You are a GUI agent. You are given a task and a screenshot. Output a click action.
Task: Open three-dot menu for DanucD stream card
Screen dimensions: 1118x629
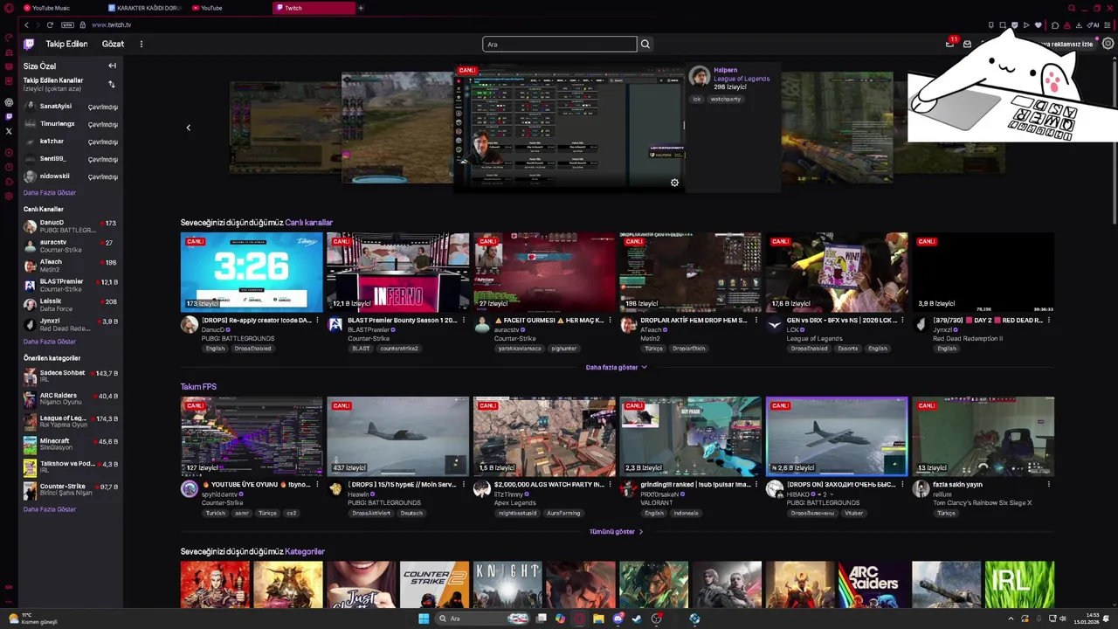tap(317, 321)
